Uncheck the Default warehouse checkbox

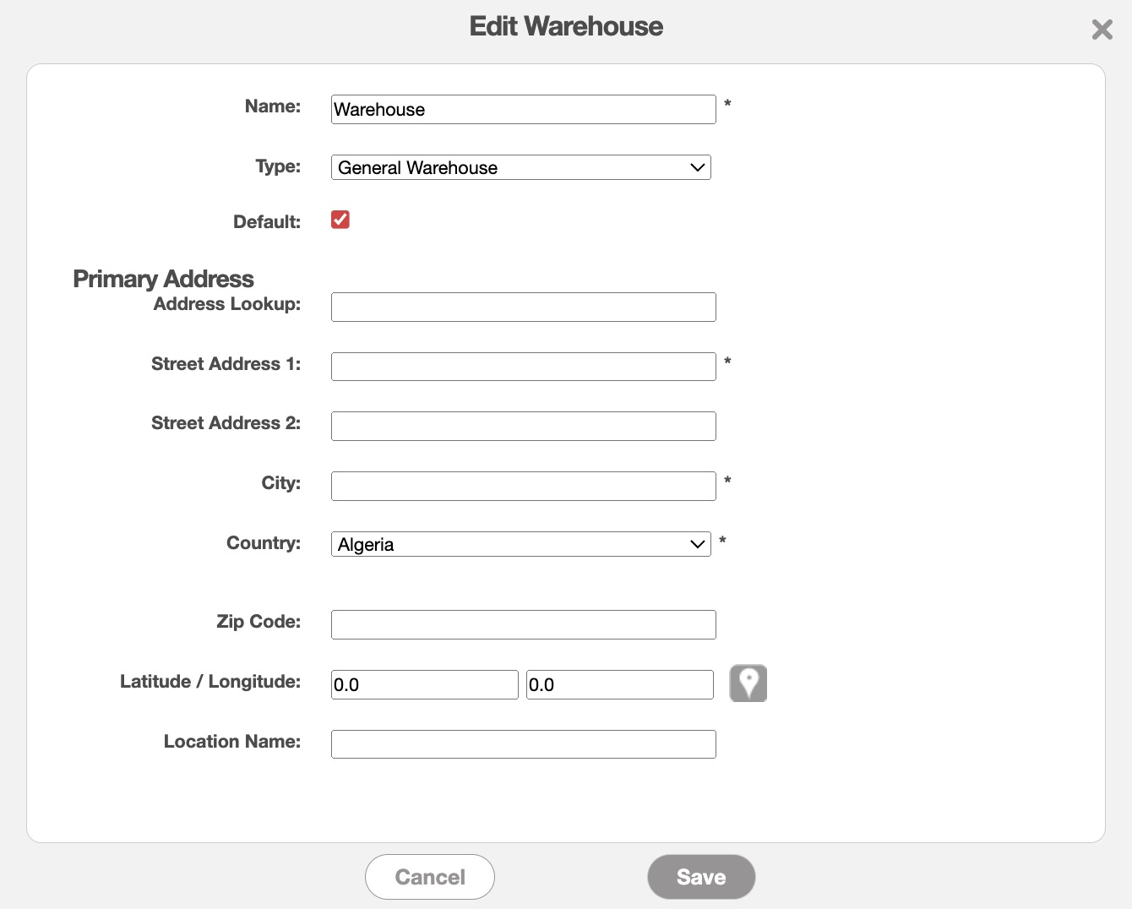click(340, 220)
